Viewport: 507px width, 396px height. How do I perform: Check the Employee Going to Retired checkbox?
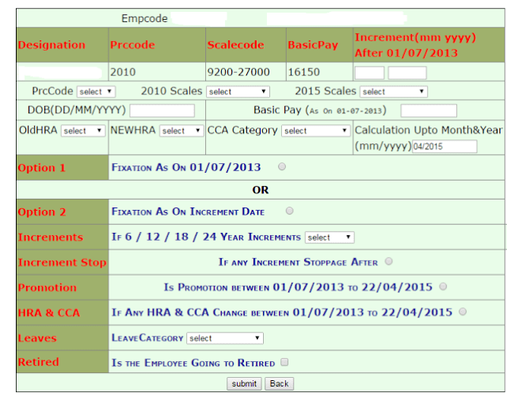pyautogui.click(x=284, y=363)
